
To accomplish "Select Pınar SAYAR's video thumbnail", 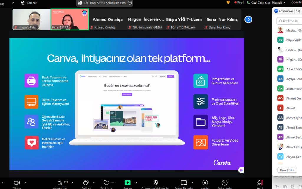I will pyautogui.click(x=70, y=19).
